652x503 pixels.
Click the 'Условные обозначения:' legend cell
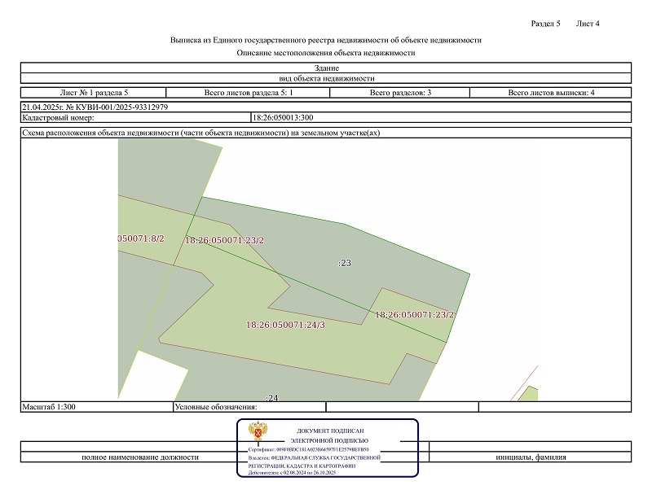click(x=215, y=406)
